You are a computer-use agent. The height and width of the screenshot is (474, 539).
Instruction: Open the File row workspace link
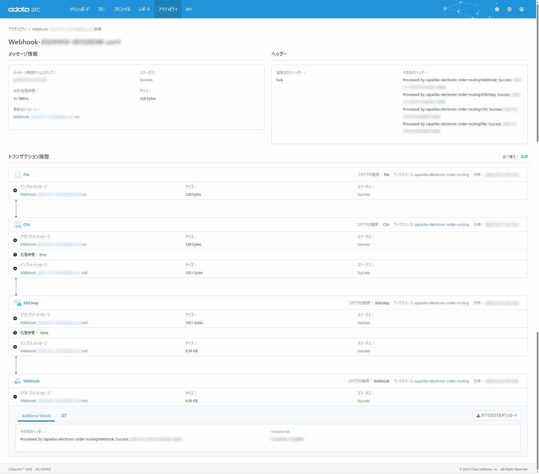441,175
